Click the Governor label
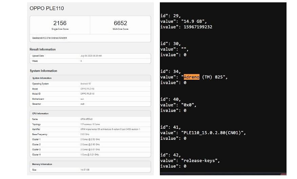This screenshot has height=179, width=297. [36, 104]
